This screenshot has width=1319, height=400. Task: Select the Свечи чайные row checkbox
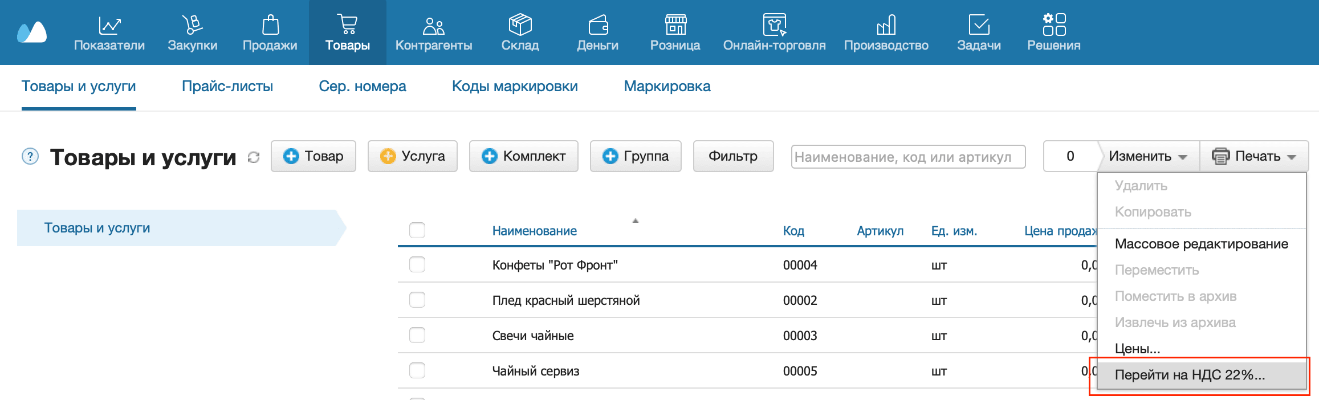tap(417, 335)
